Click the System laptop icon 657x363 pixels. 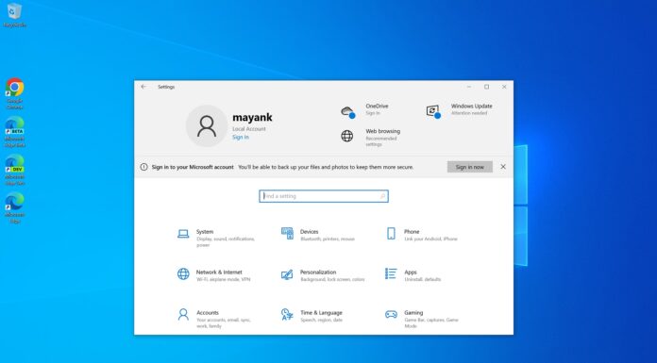click(x=183, y=234)
